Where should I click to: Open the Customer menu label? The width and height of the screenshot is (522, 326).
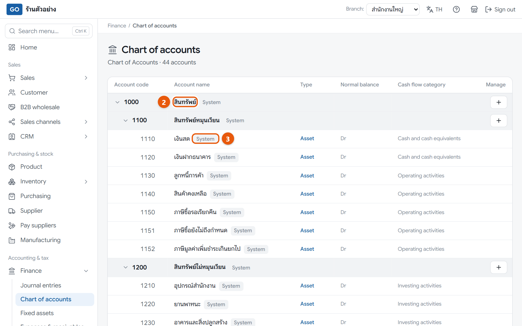[x=34, y=93]
